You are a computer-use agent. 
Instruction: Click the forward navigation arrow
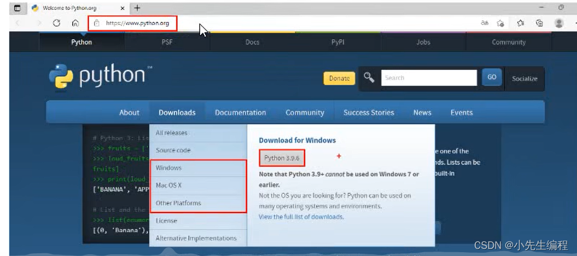[x=39, y=23]
